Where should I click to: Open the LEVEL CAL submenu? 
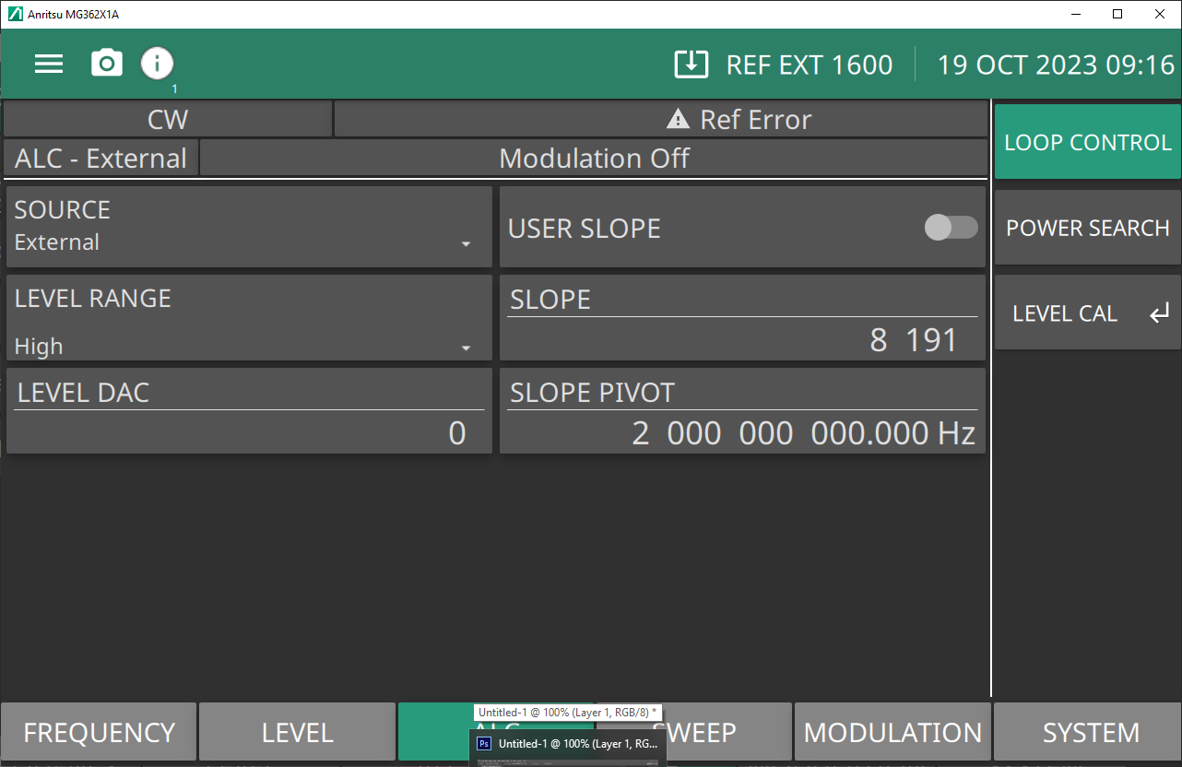[x=1087, y=313]
